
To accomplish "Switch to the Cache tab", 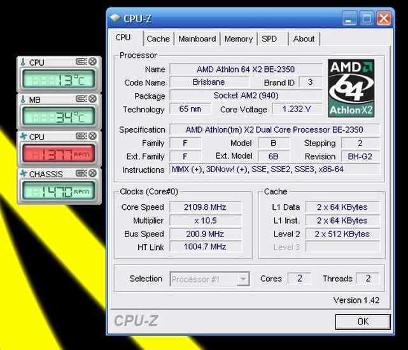I will [158, 39].
